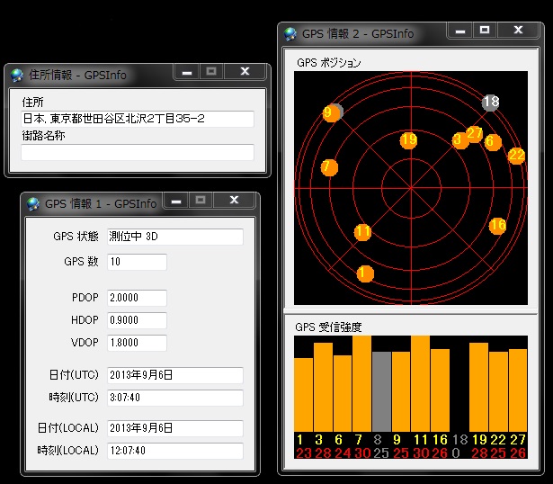Viewport: 553px width, 484px height.
Task: Click signal bar for satellite 9
Action: (401, 391)
